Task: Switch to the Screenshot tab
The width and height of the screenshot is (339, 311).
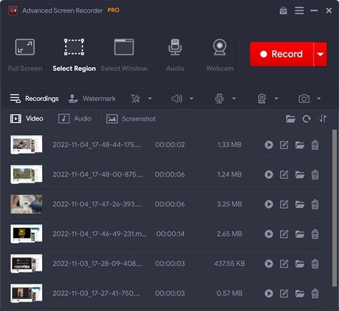Action: tap(131, 118)
